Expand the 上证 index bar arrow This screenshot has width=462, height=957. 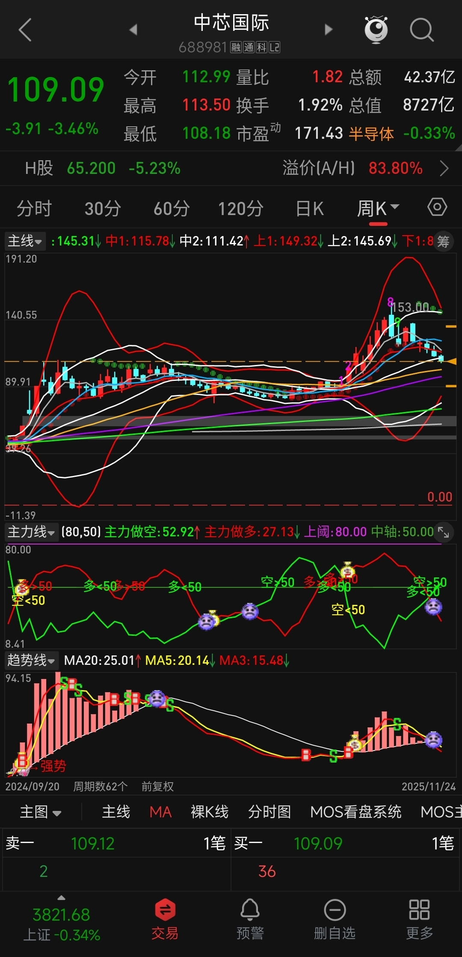62,897
